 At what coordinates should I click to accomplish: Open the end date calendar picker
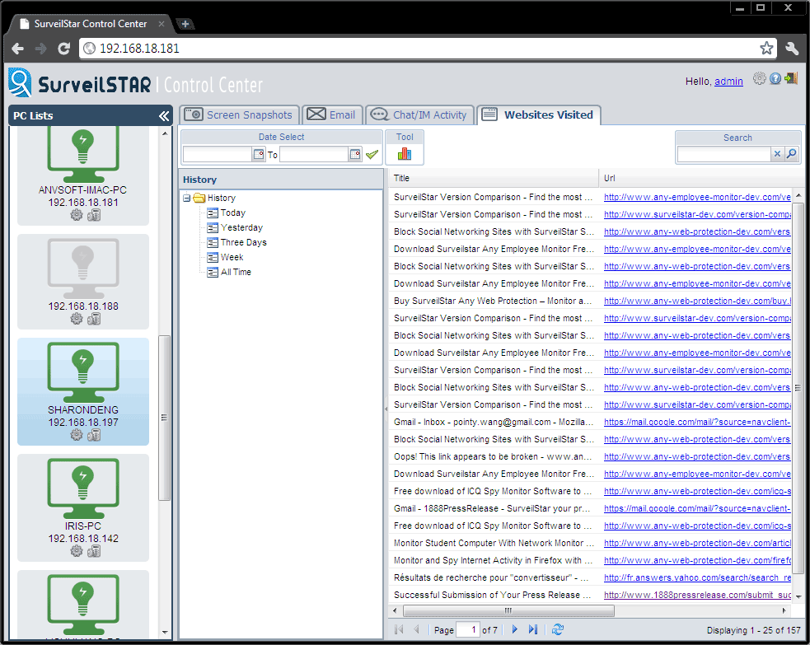pyautogui.click(x=355, y=154)
